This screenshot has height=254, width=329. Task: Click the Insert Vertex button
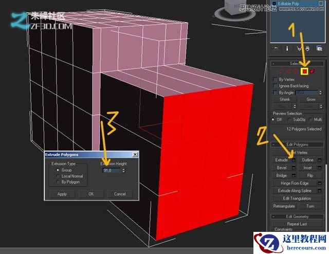[x=297, y=153]
